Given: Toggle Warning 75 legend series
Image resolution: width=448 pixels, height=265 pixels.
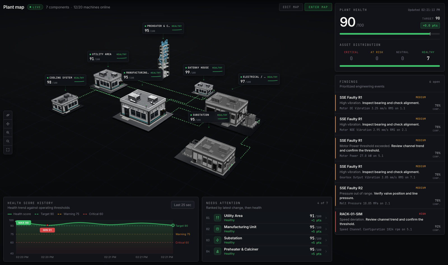Looking at the screenshot, I should pos(68,214).
